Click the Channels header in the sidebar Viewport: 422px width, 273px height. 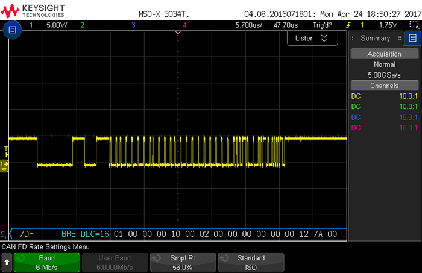[384, 86]
